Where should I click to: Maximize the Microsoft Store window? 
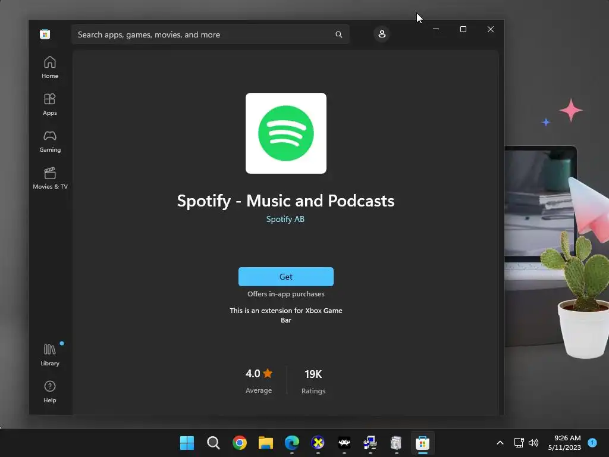(463, 29)
